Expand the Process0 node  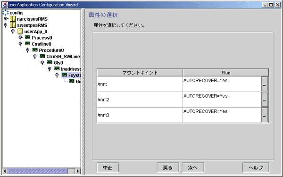click(21, 37)
